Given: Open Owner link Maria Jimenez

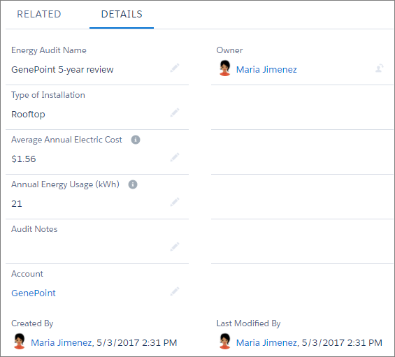Looking at the screenshot, I should [x=266, y=69].
